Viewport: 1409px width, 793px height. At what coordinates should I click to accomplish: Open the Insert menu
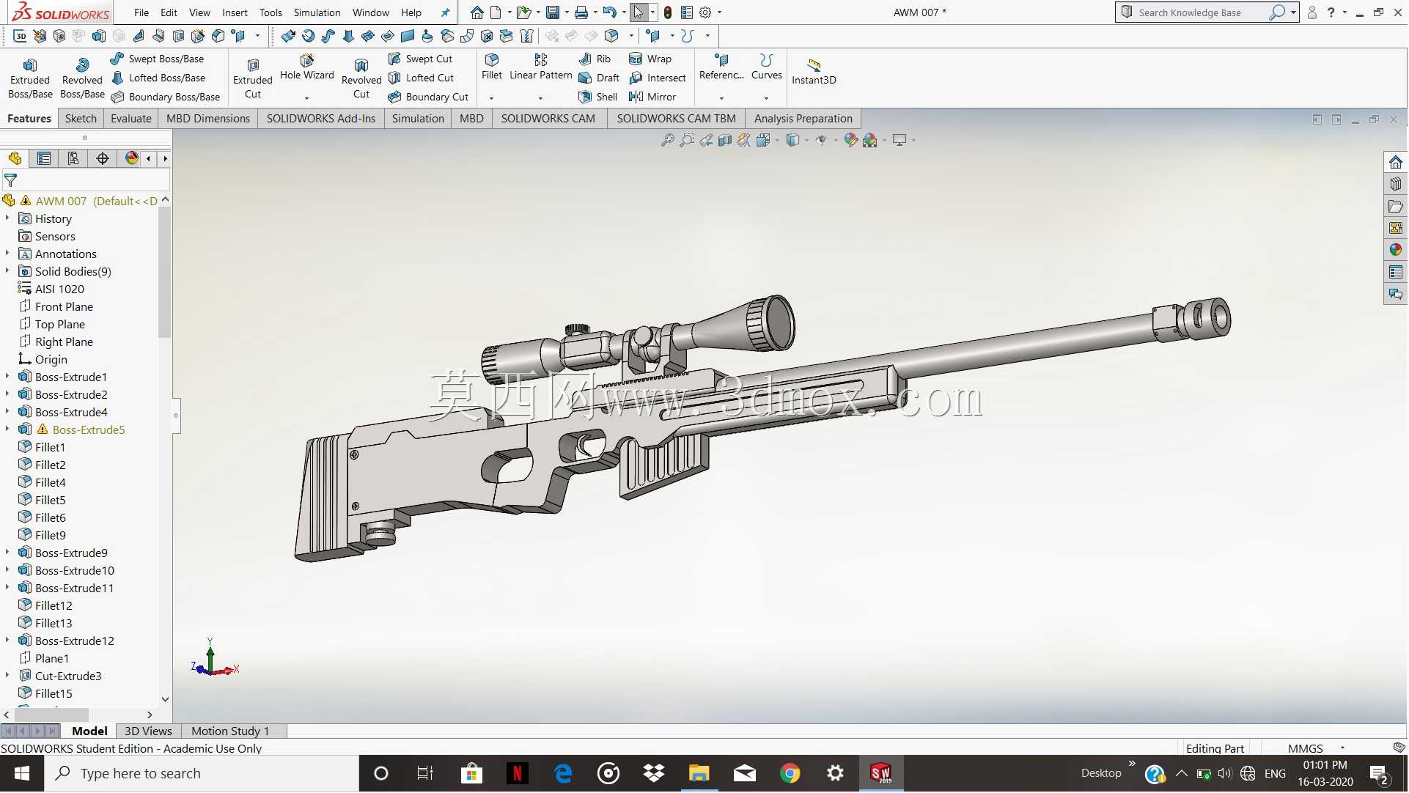point(235,12)
